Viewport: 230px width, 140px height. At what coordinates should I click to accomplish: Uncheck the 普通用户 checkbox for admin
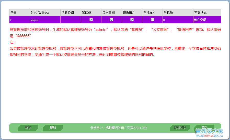(x=132, y=20)
